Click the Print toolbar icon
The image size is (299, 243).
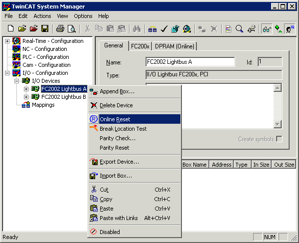click(x=60, y=29)
